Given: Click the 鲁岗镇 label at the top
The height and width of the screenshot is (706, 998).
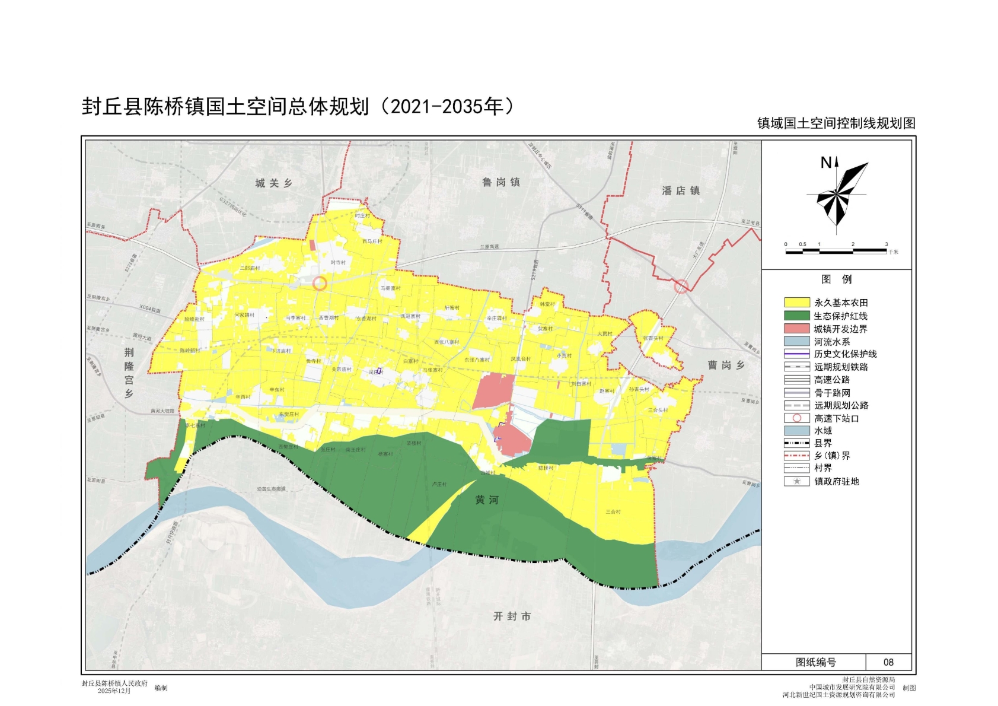Looking at the screenshot, I should [x=501, y=182].
